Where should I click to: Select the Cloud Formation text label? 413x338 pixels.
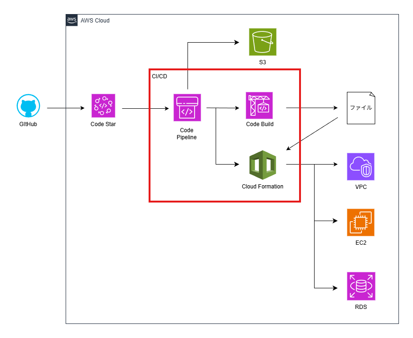point(263,187)
